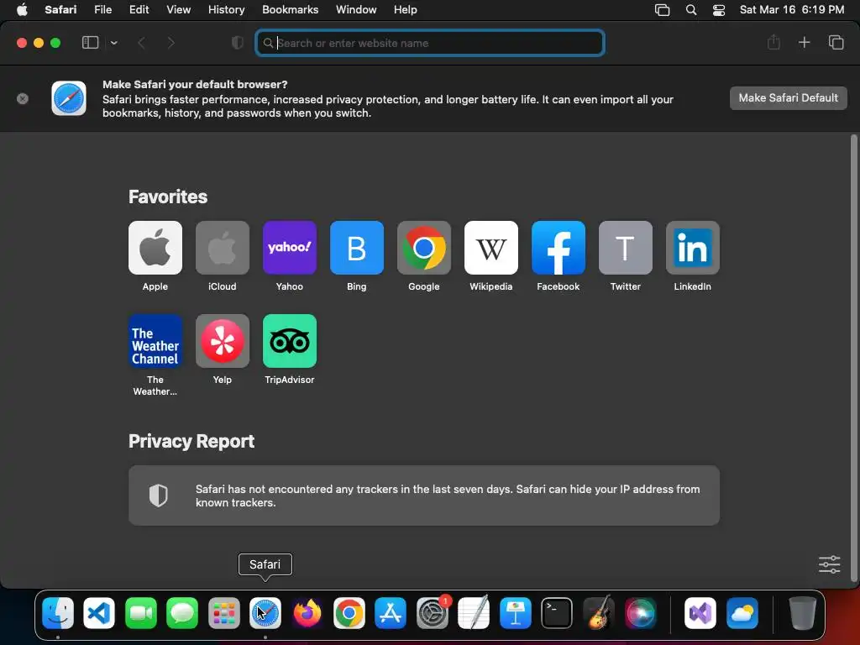This screenshot has width=860, height=645.
Task: Open the Bing favorite
Action: 356,248
